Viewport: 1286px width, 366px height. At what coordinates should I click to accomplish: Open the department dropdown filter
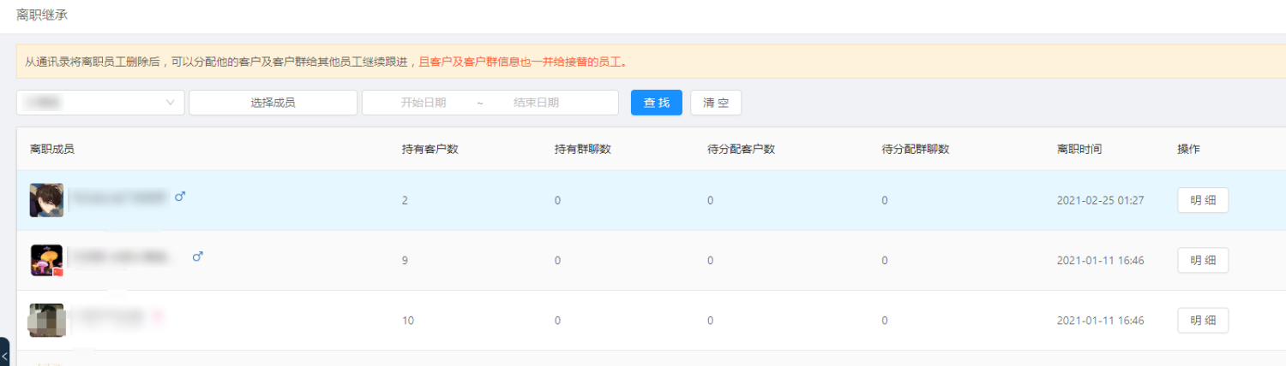100,103
